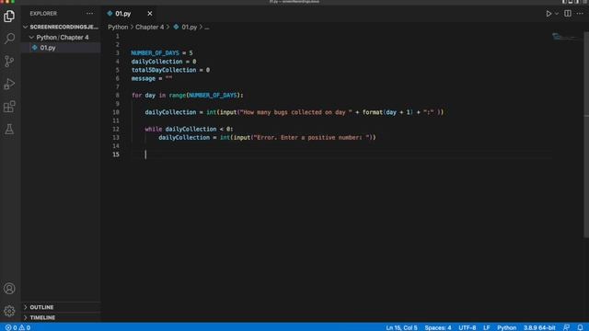This screenshot has width=589, height=331.
Task: Expand the TIMELINE section
Action: coord(61,317)
